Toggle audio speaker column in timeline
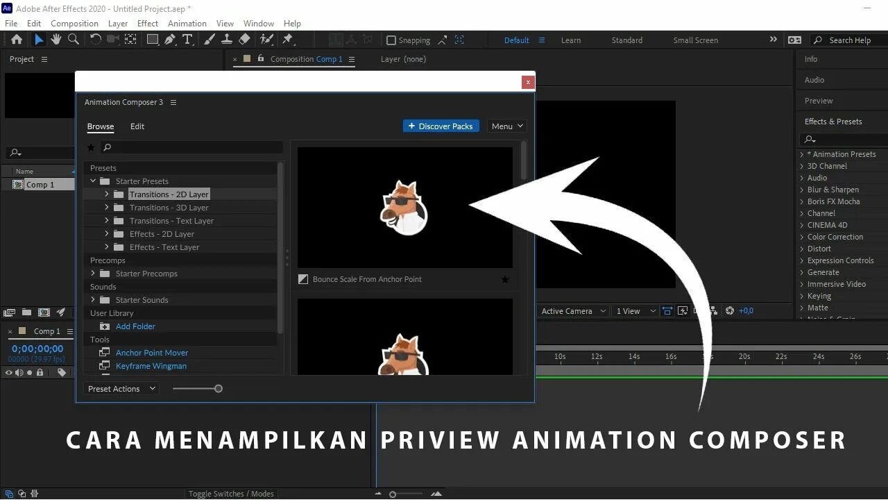Image resolution: width=888 pixels, height=500 pixels. (x=19, y=373)
